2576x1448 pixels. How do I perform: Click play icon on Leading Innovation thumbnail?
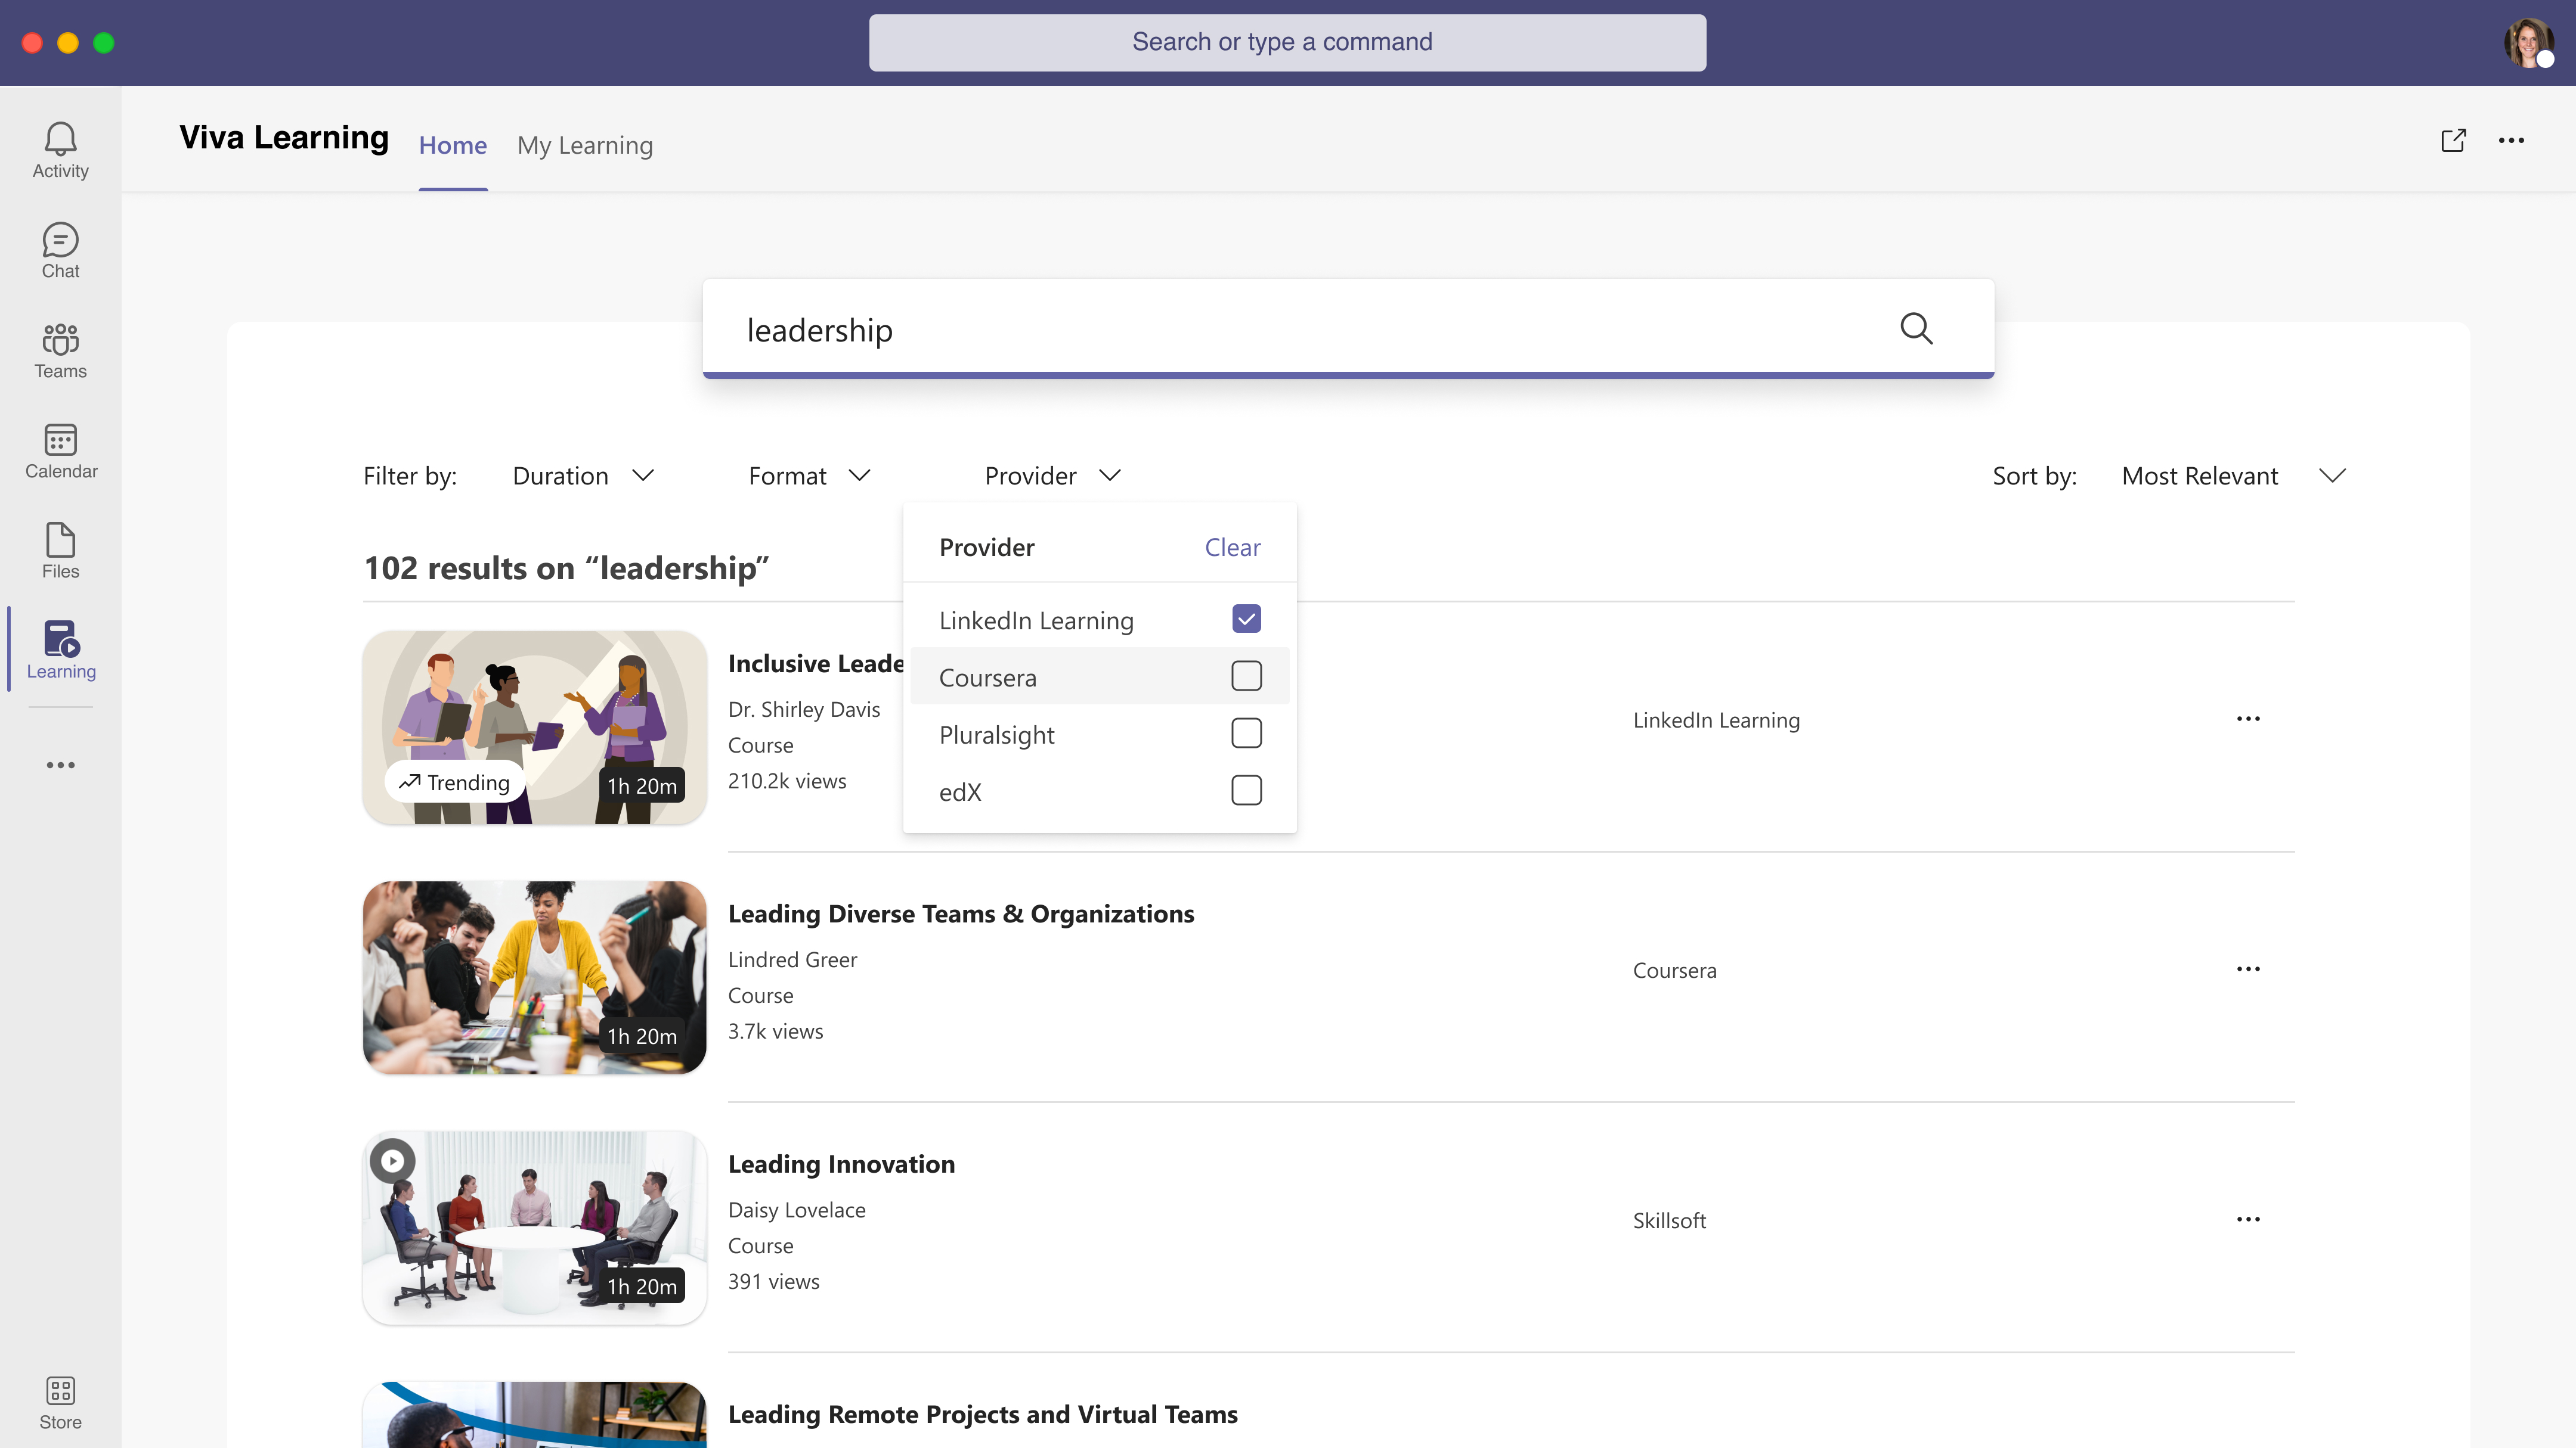392,1161
